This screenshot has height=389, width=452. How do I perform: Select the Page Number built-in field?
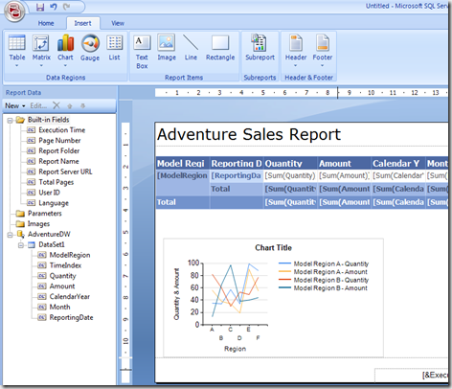pyautogui.click(x=59, y=141)
